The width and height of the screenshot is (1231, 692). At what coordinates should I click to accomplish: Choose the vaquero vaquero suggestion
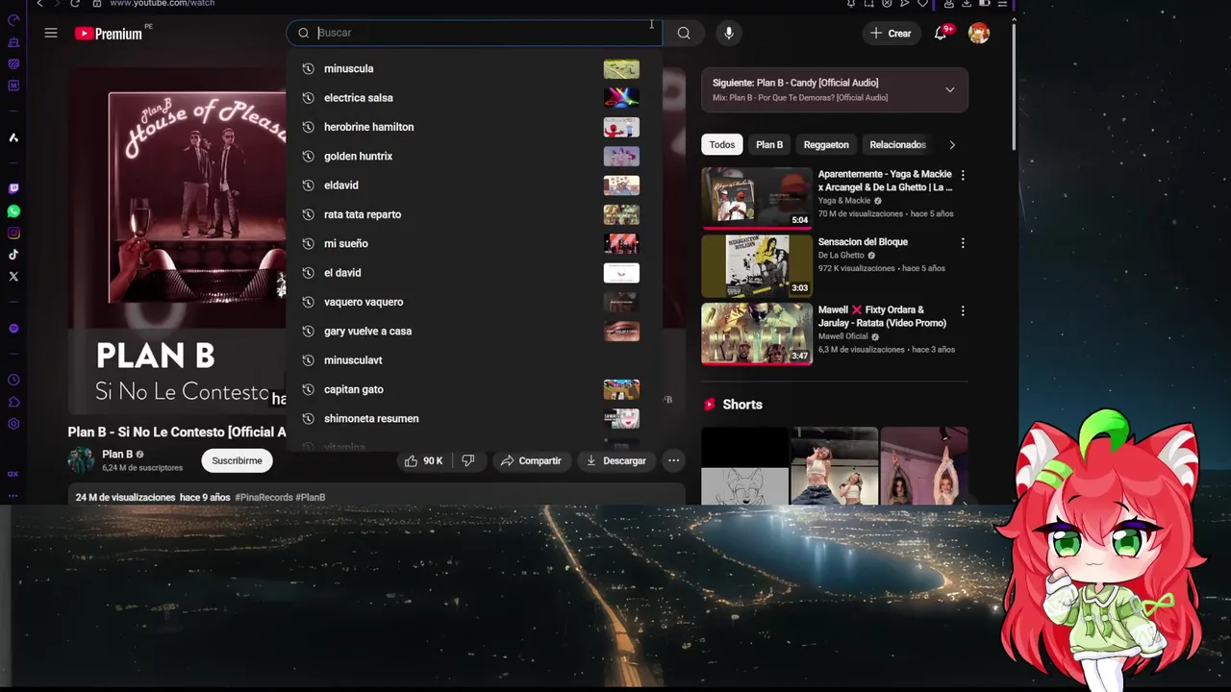(473, 302)
